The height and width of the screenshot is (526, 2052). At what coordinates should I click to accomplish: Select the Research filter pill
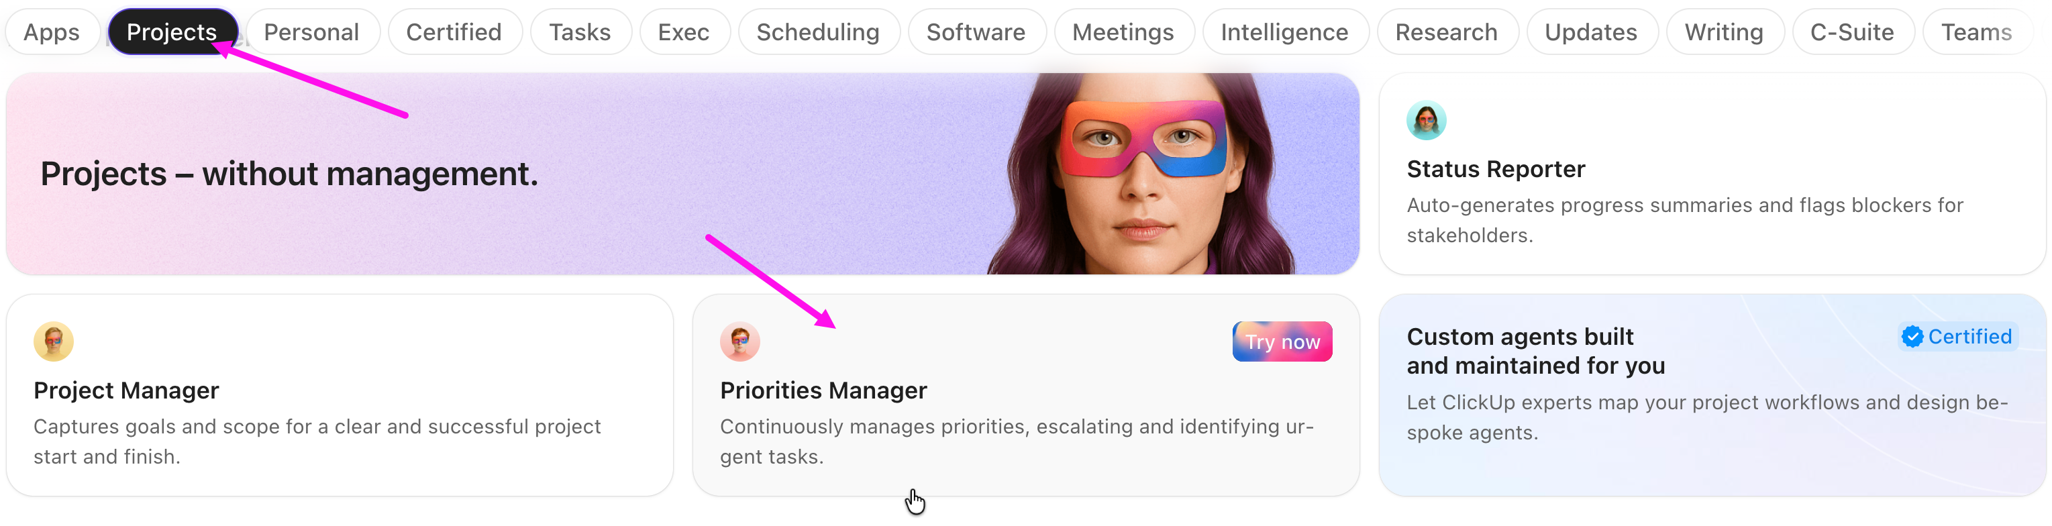tap(1447, 32)
